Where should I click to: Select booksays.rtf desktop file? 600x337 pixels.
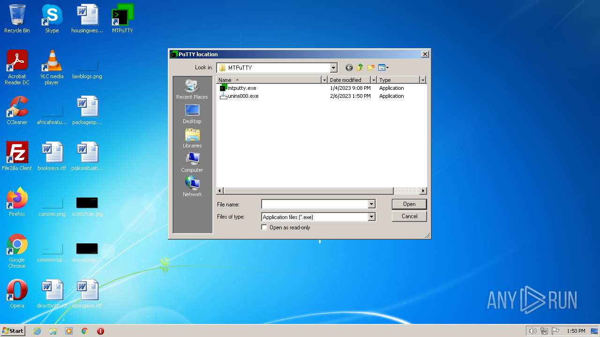point(52,156)
